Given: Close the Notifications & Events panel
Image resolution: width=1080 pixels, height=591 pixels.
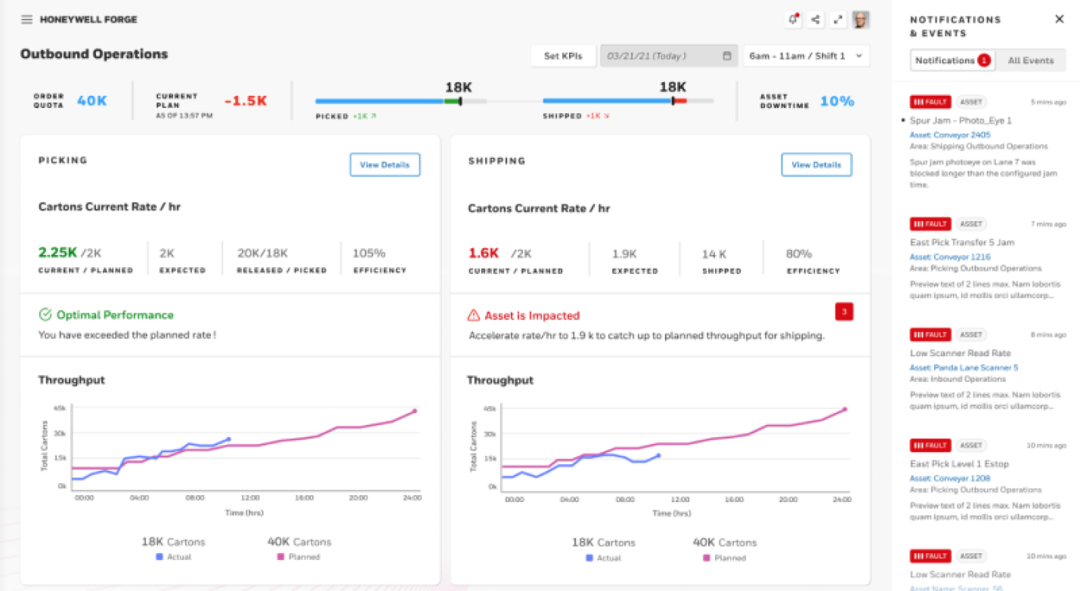Looking at the screenshot, I should click(1059, 20).
